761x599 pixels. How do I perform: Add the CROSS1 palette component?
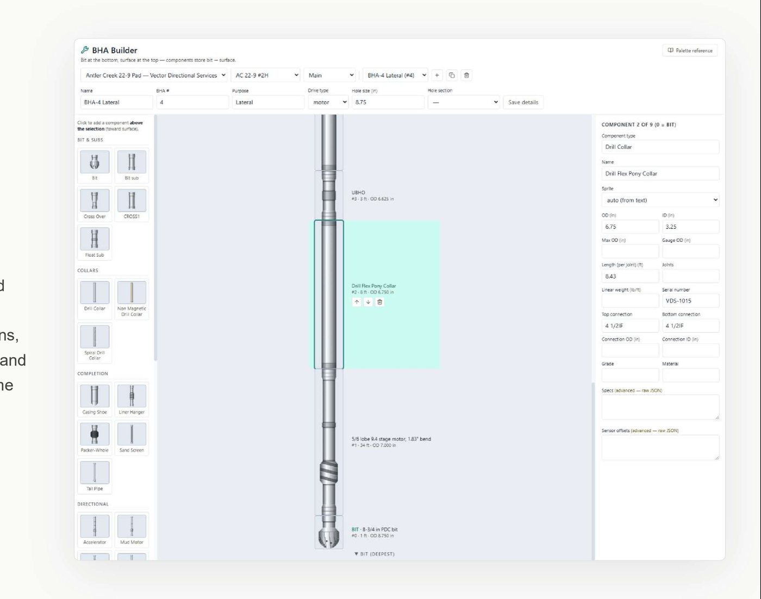(x=132, y=204)
